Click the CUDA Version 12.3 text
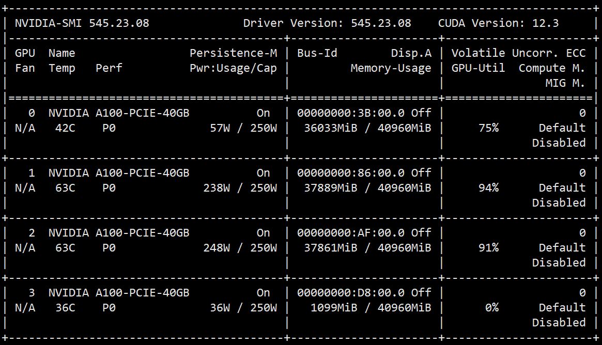The image size is (602, 345). tap(498, 23)
